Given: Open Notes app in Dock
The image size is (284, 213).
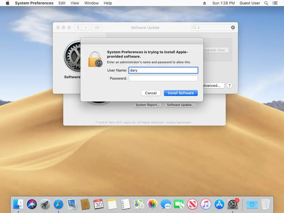Looking at the screenshot, I should [112, 204].
